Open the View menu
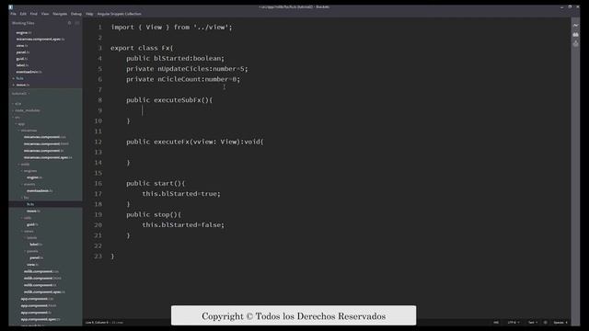 point(45,14)
